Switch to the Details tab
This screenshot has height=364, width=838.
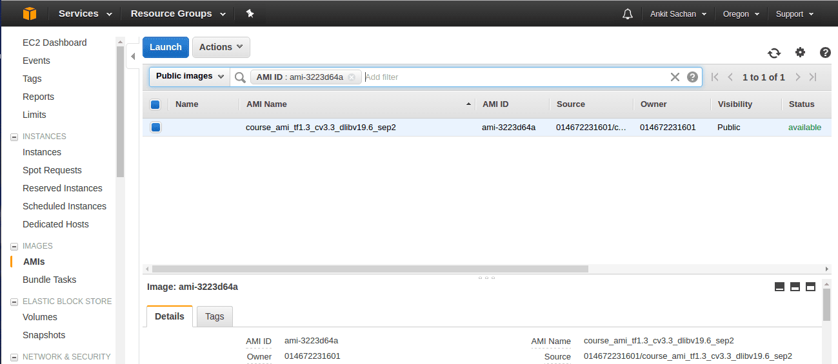pyautogui.click(x=170, y=316)
